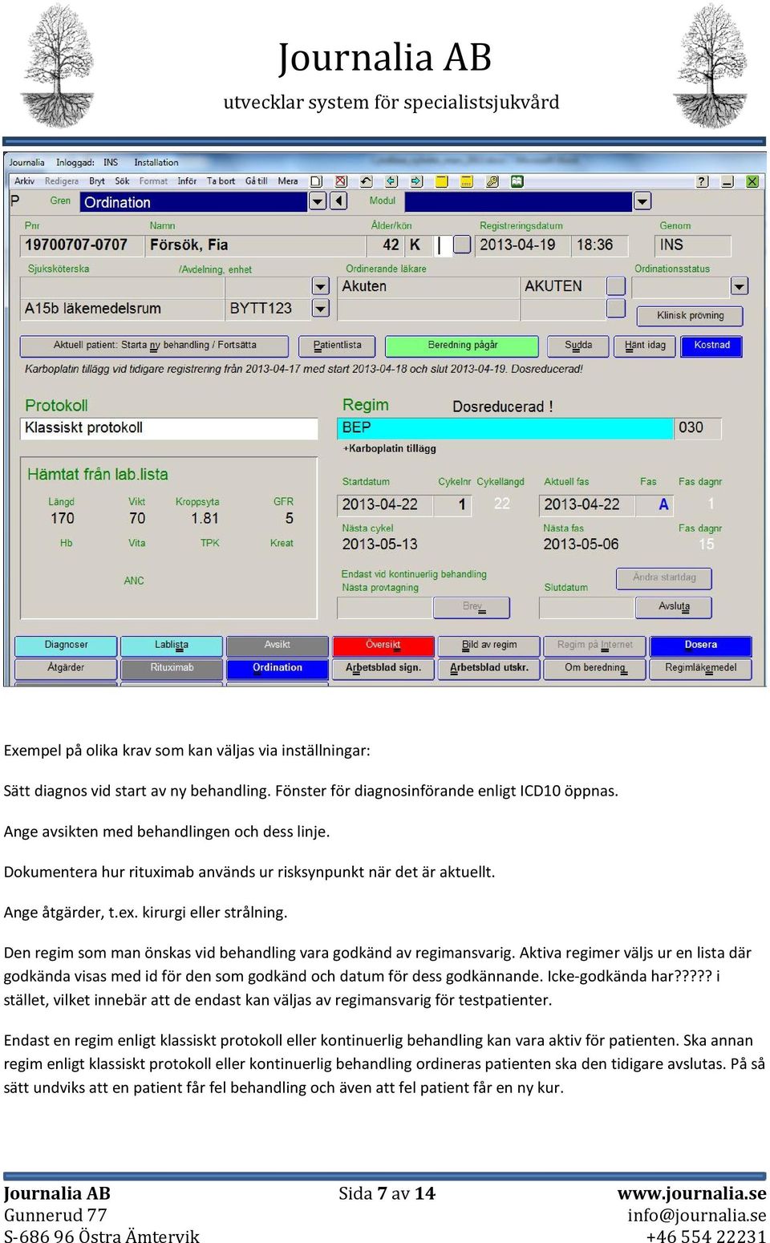This screenshot has height=1243, width=770.
Task: Click the Regimläkemedel button
Action: [x=701, y=668]
